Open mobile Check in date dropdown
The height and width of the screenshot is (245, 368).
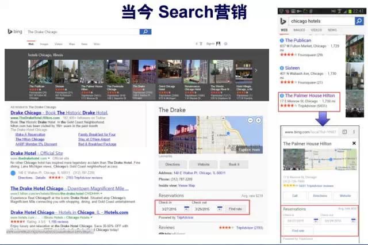coord(315,221)
